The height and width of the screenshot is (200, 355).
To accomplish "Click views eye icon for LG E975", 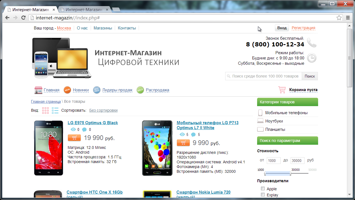I will (73, 129).
